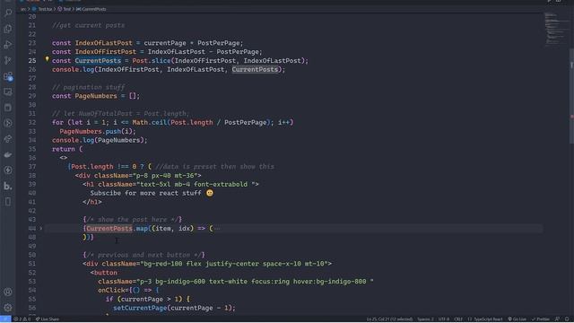Image resolution: width=574 pixels, height=323 pixels.
Task: Open the device preview icon below 'b.'
Action: coord(8,202)
